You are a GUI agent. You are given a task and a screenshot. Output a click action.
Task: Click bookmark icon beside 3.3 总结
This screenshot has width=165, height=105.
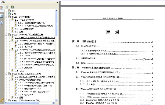click(x=13, y=98)
